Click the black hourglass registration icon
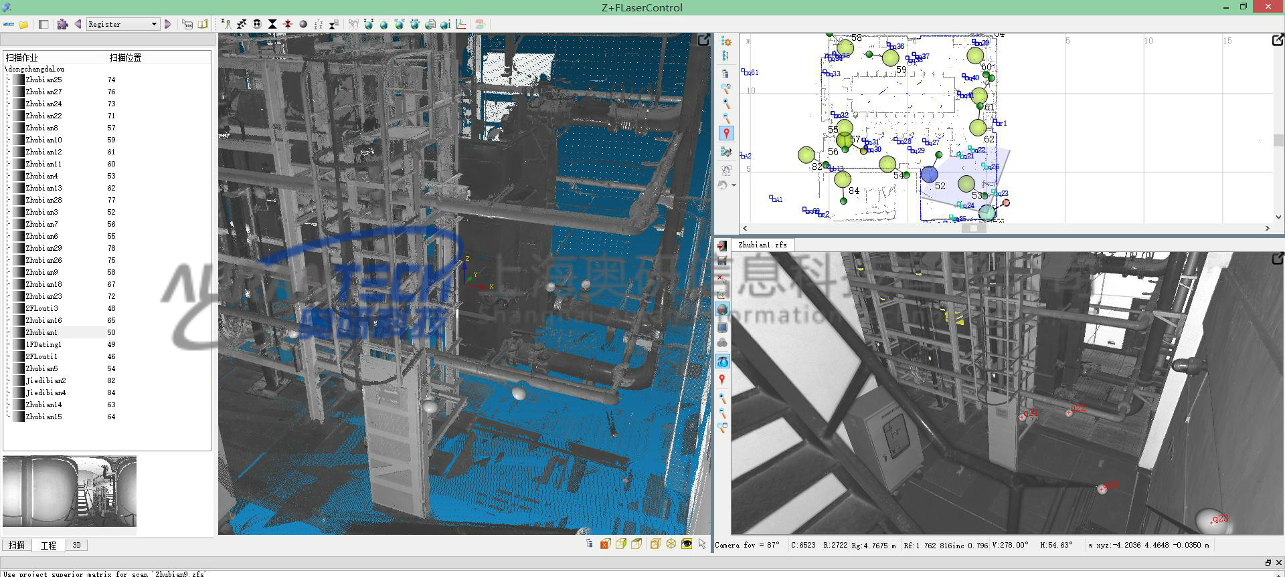This screenshot has height=577, width=1285. [x=272, y=24]
